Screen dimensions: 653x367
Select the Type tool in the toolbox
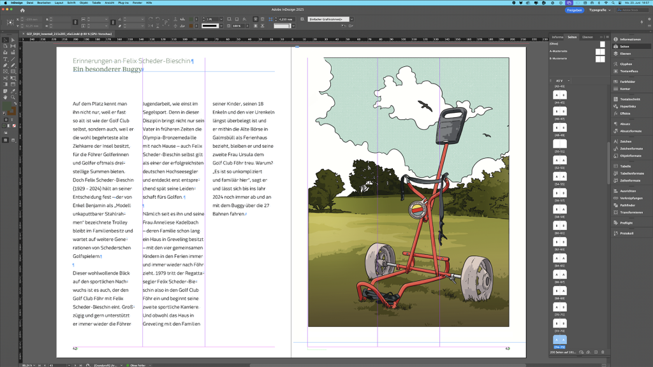coord(4,59)
